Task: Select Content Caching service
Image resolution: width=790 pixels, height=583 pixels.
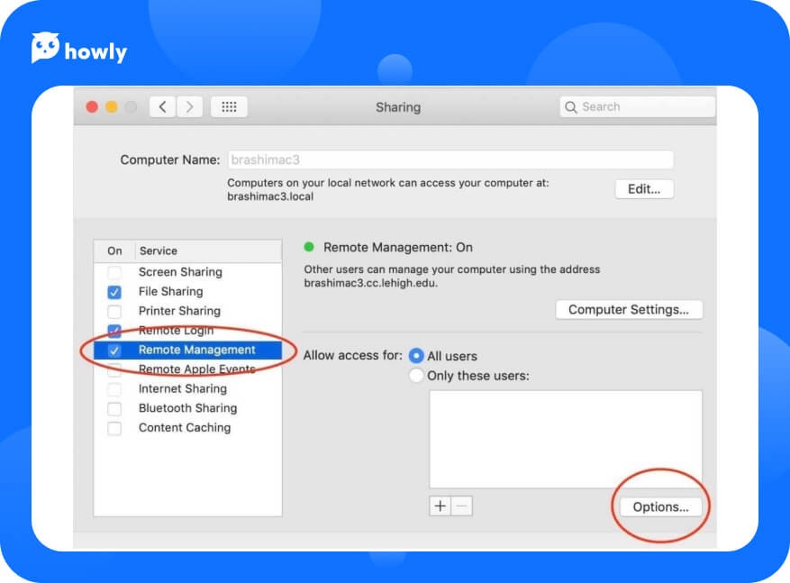Action: pyautogui.click(x=184, y=428)
